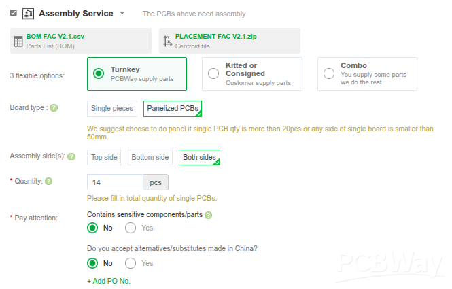Select Panelized PCBs board type

173,108
